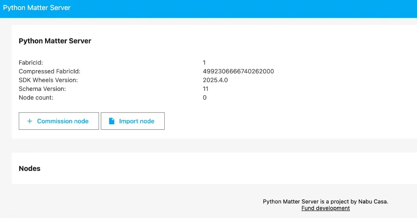The image size is (417, 221).
Task: Click the Python Matter Server header title
Action: pos(37,8)
